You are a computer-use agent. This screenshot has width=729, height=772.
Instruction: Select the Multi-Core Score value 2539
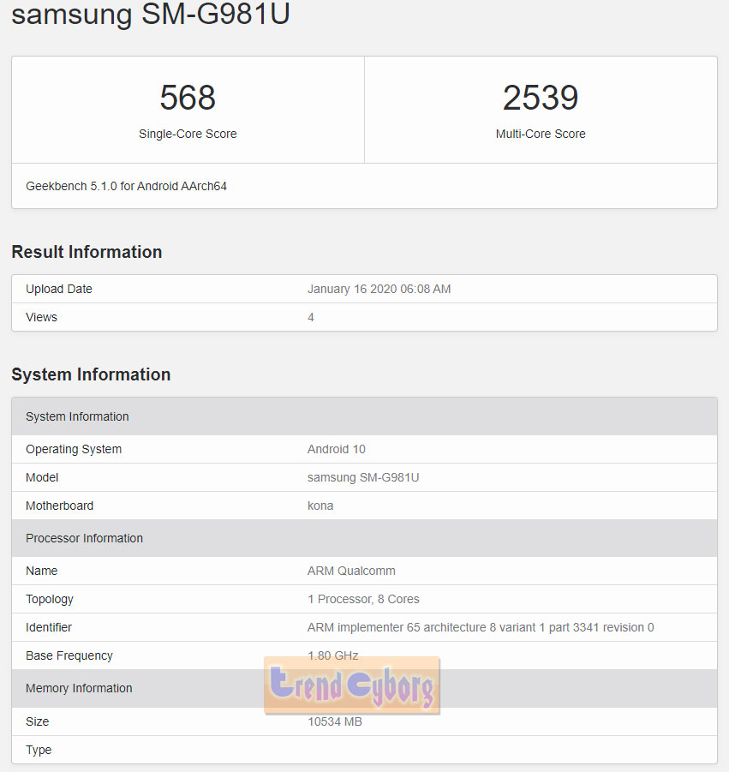540,97
